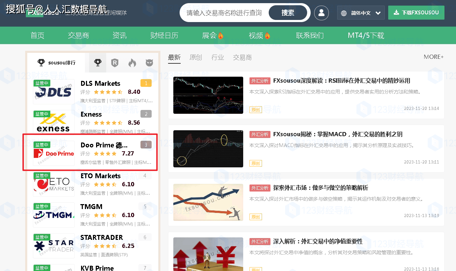
Task: Open the 展会 nav item
Action: click(212, 35)
